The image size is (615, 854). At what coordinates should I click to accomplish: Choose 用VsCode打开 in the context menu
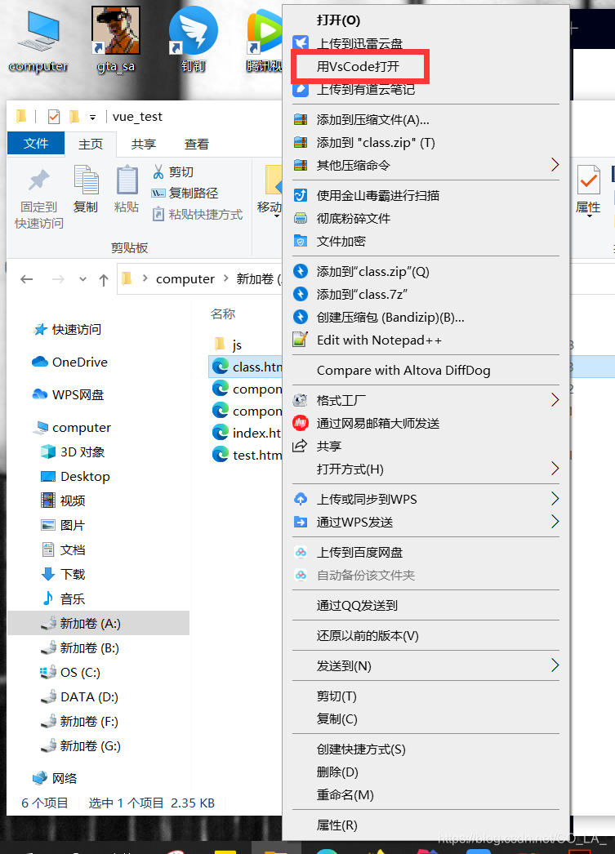click(x=359, y=66)
